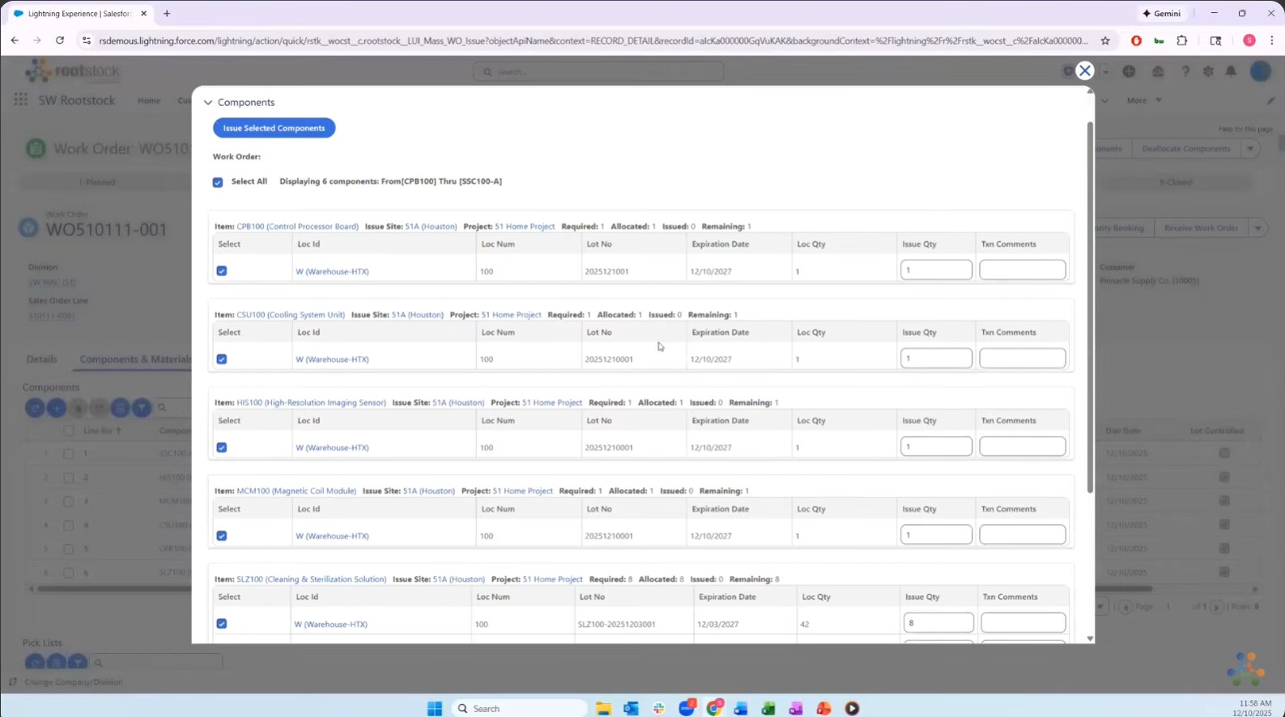The image size is (1285, 717).
Task: Follow the 51 Home Project link for HIS100
Action: pos(552,402)
